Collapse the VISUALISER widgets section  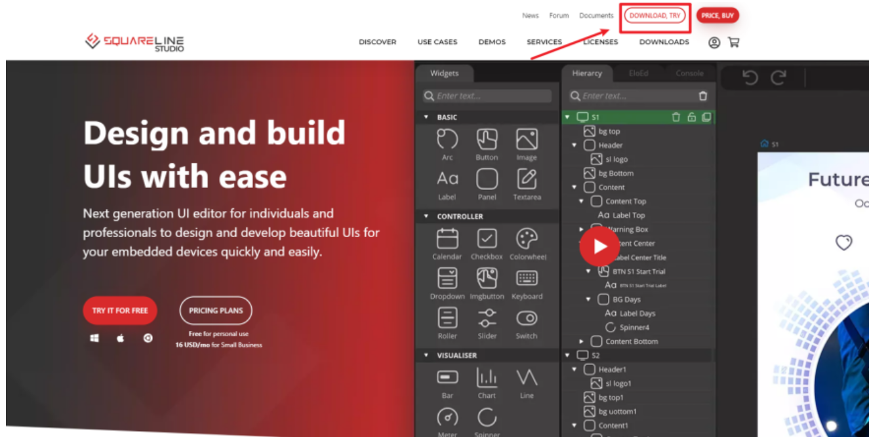[426, 355]
